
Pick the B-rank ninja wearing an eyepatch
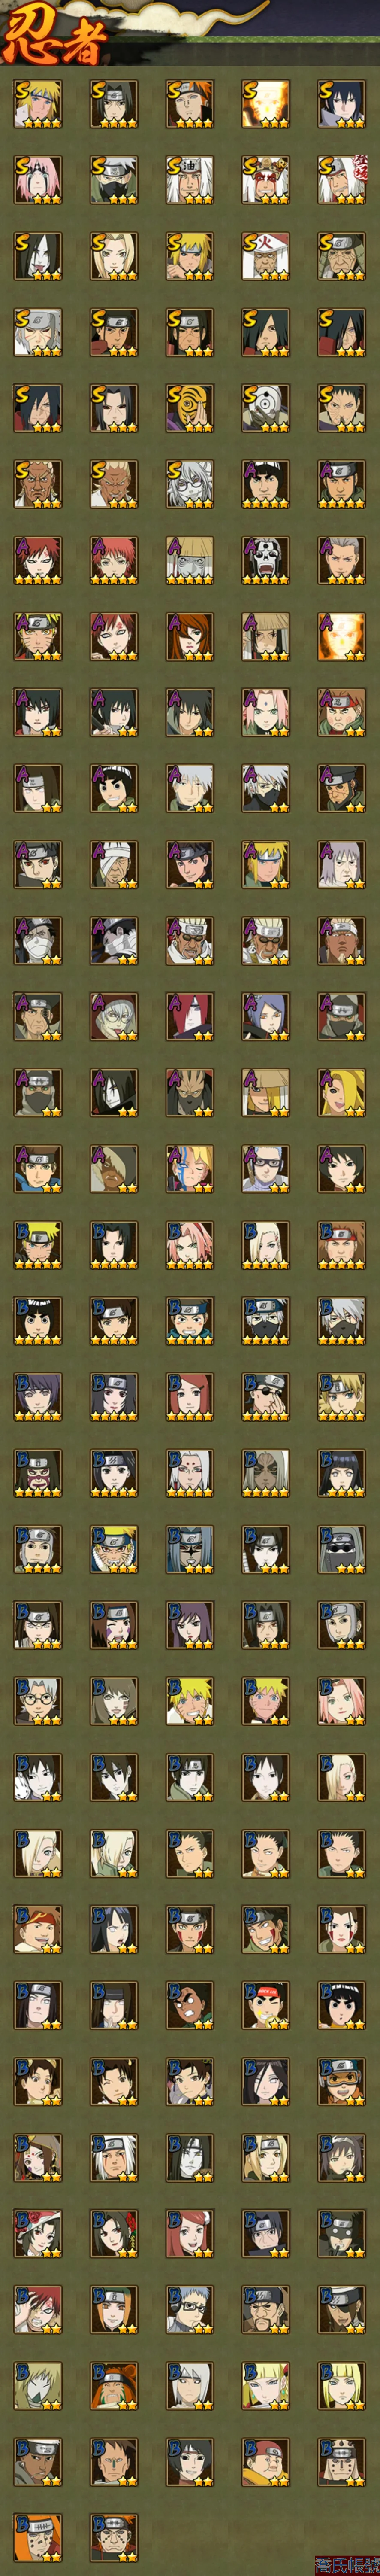coord(265,1396)
